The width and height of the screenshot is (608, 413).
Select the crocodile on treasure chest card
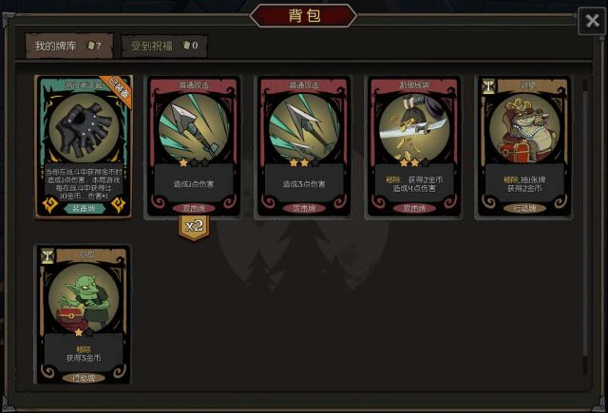pyautogui.click(x=523, y=147)
